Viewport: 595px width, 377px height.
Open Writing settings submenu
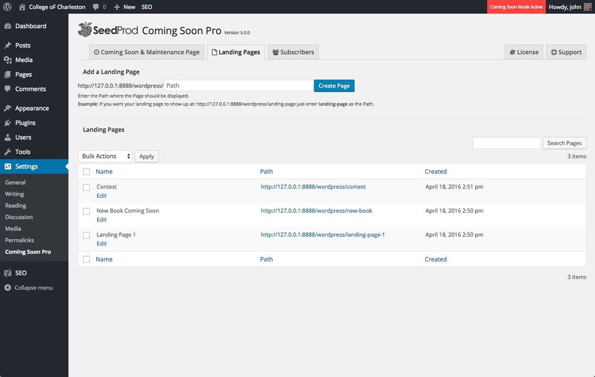point(14,194)
